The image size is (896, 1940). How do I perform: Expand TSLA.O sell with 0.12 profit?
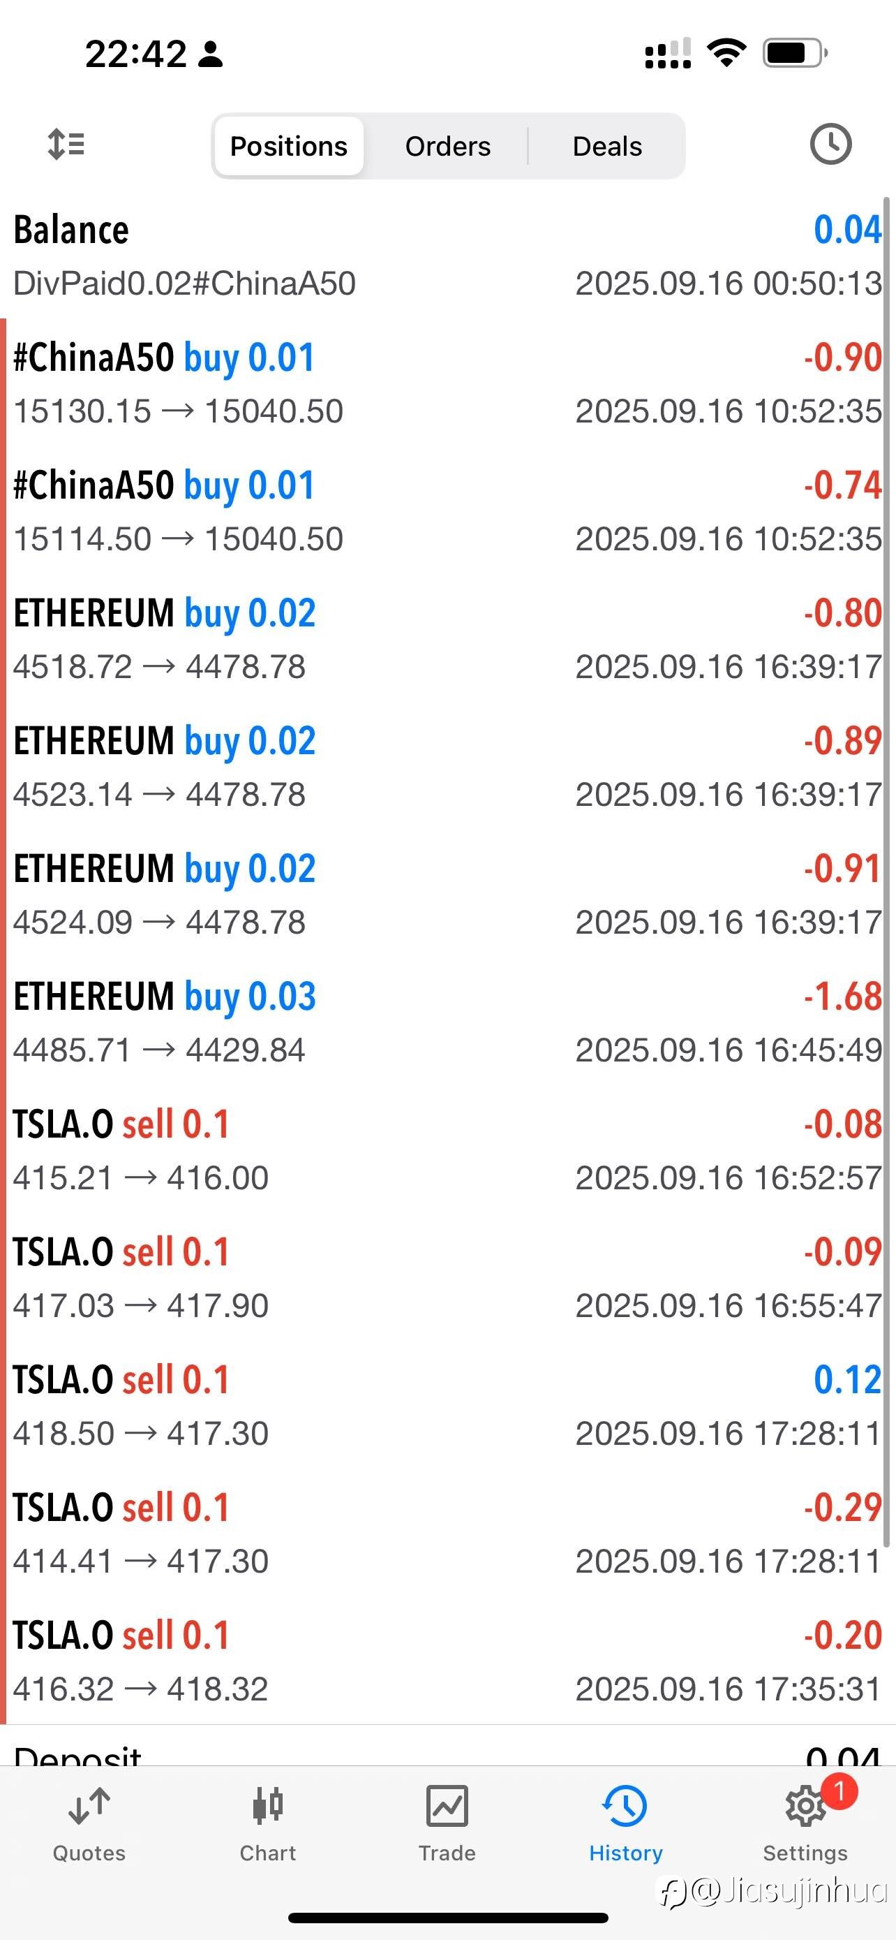point(447,1405)
